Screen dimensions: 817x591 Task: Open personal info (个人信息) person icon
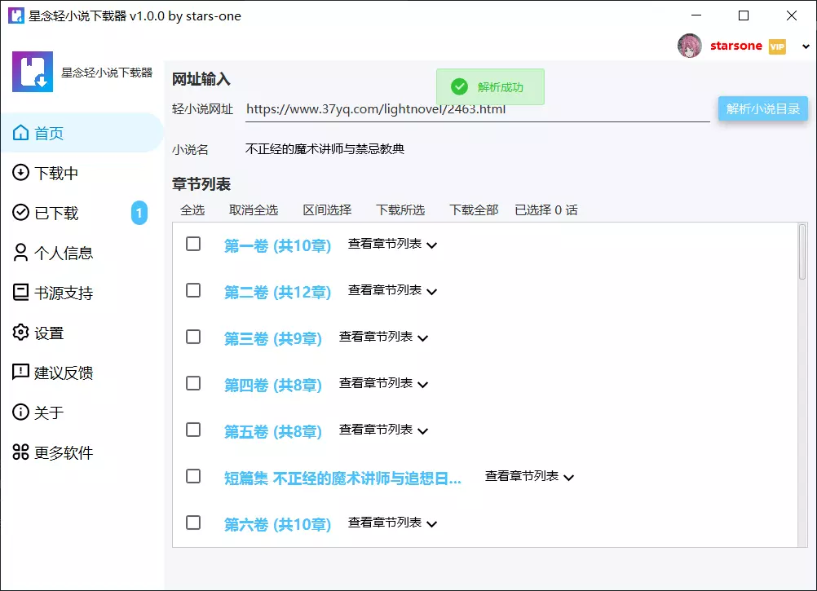click(20, 253)
